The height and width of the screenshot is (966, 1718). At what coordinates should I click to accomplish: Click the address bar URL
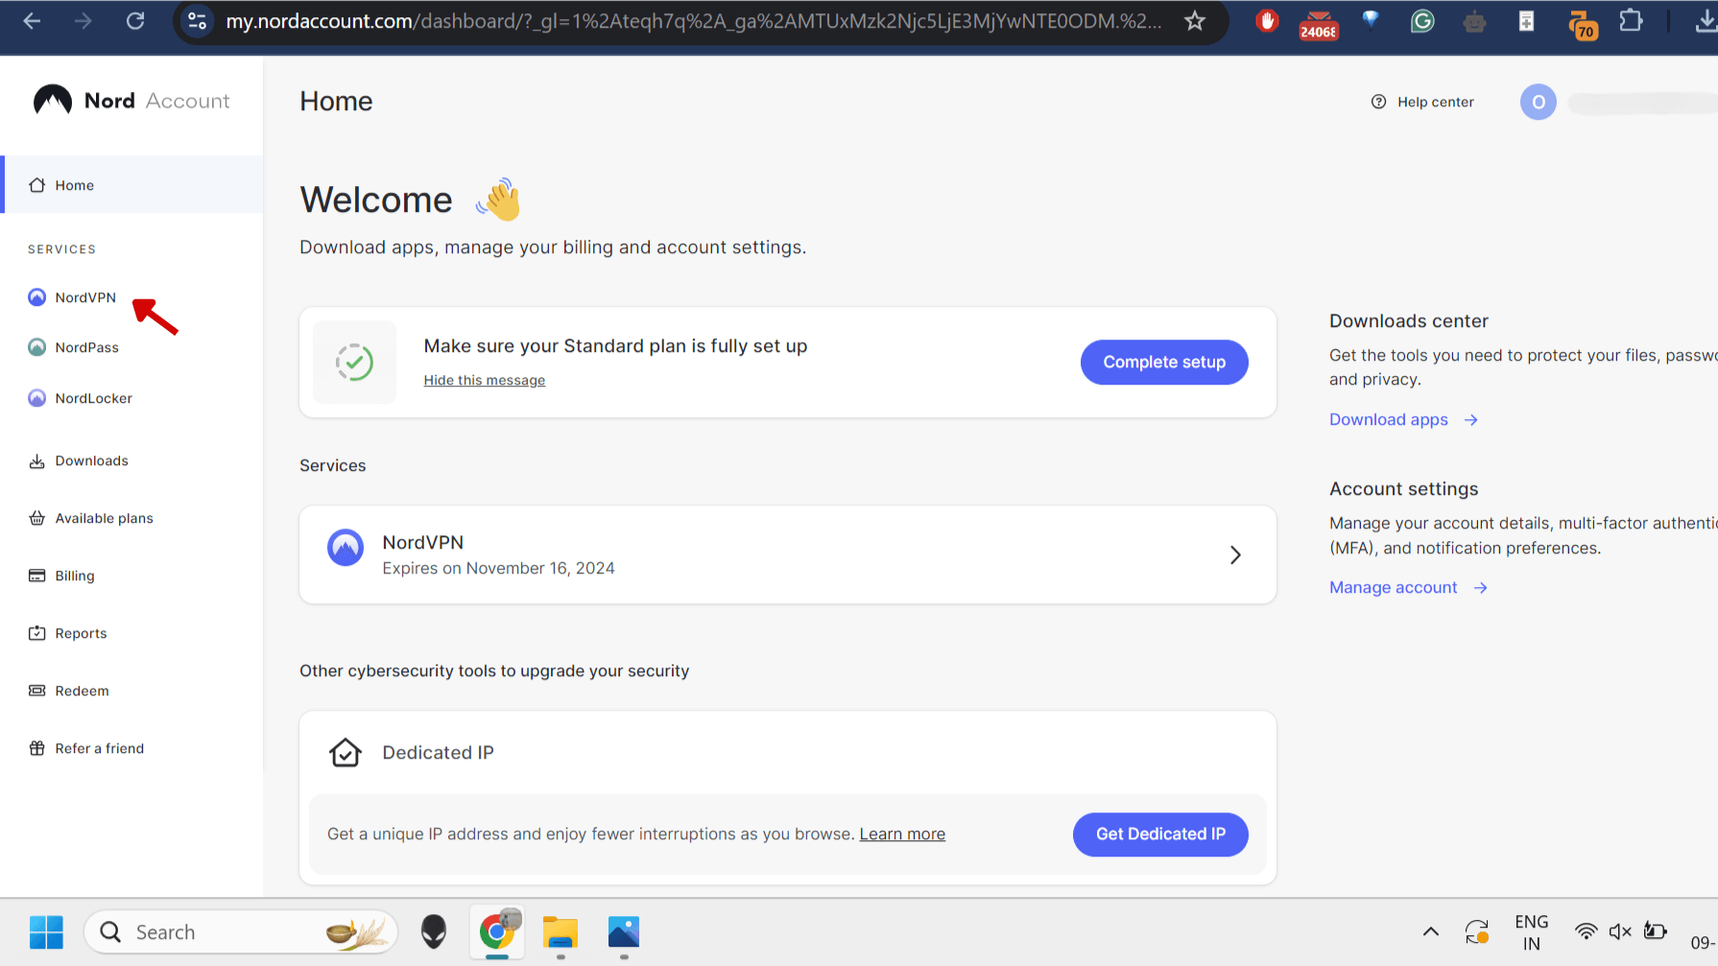[693, 21]
